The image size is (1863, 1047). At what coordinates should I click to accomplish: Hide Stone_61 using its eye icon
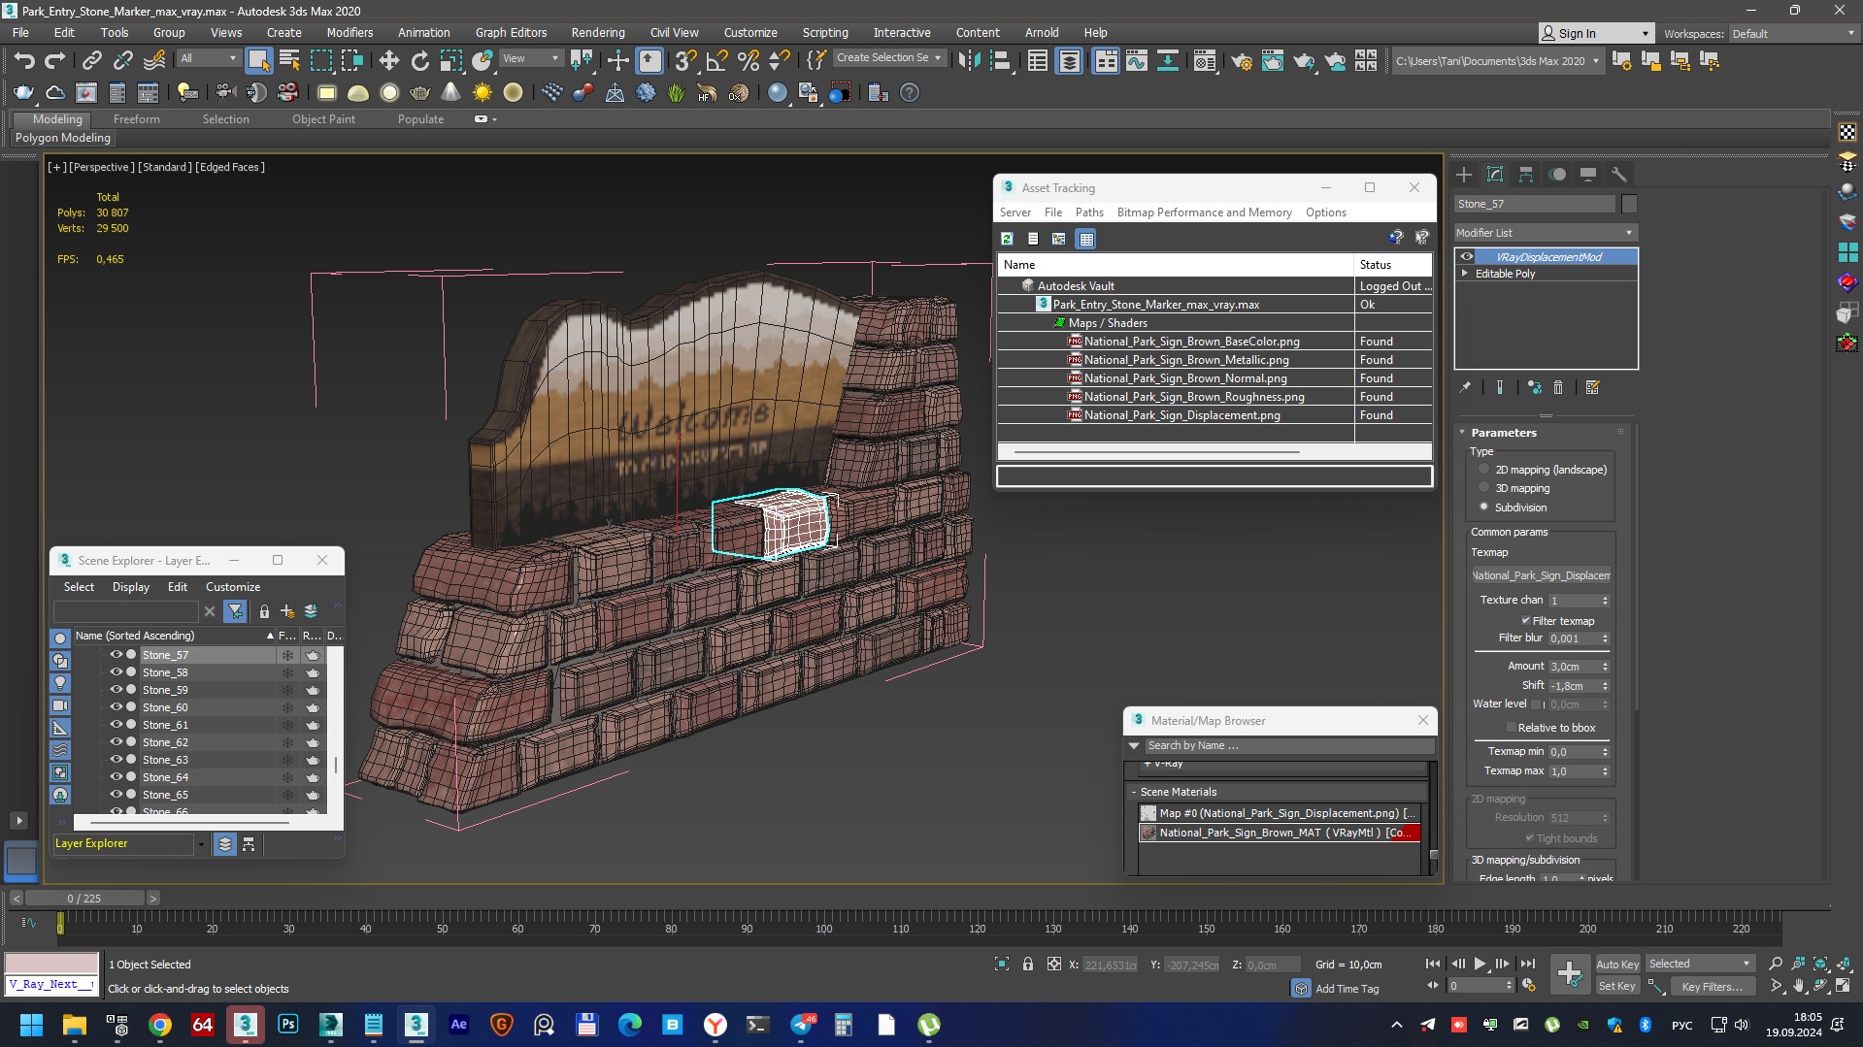pos(116,725)
